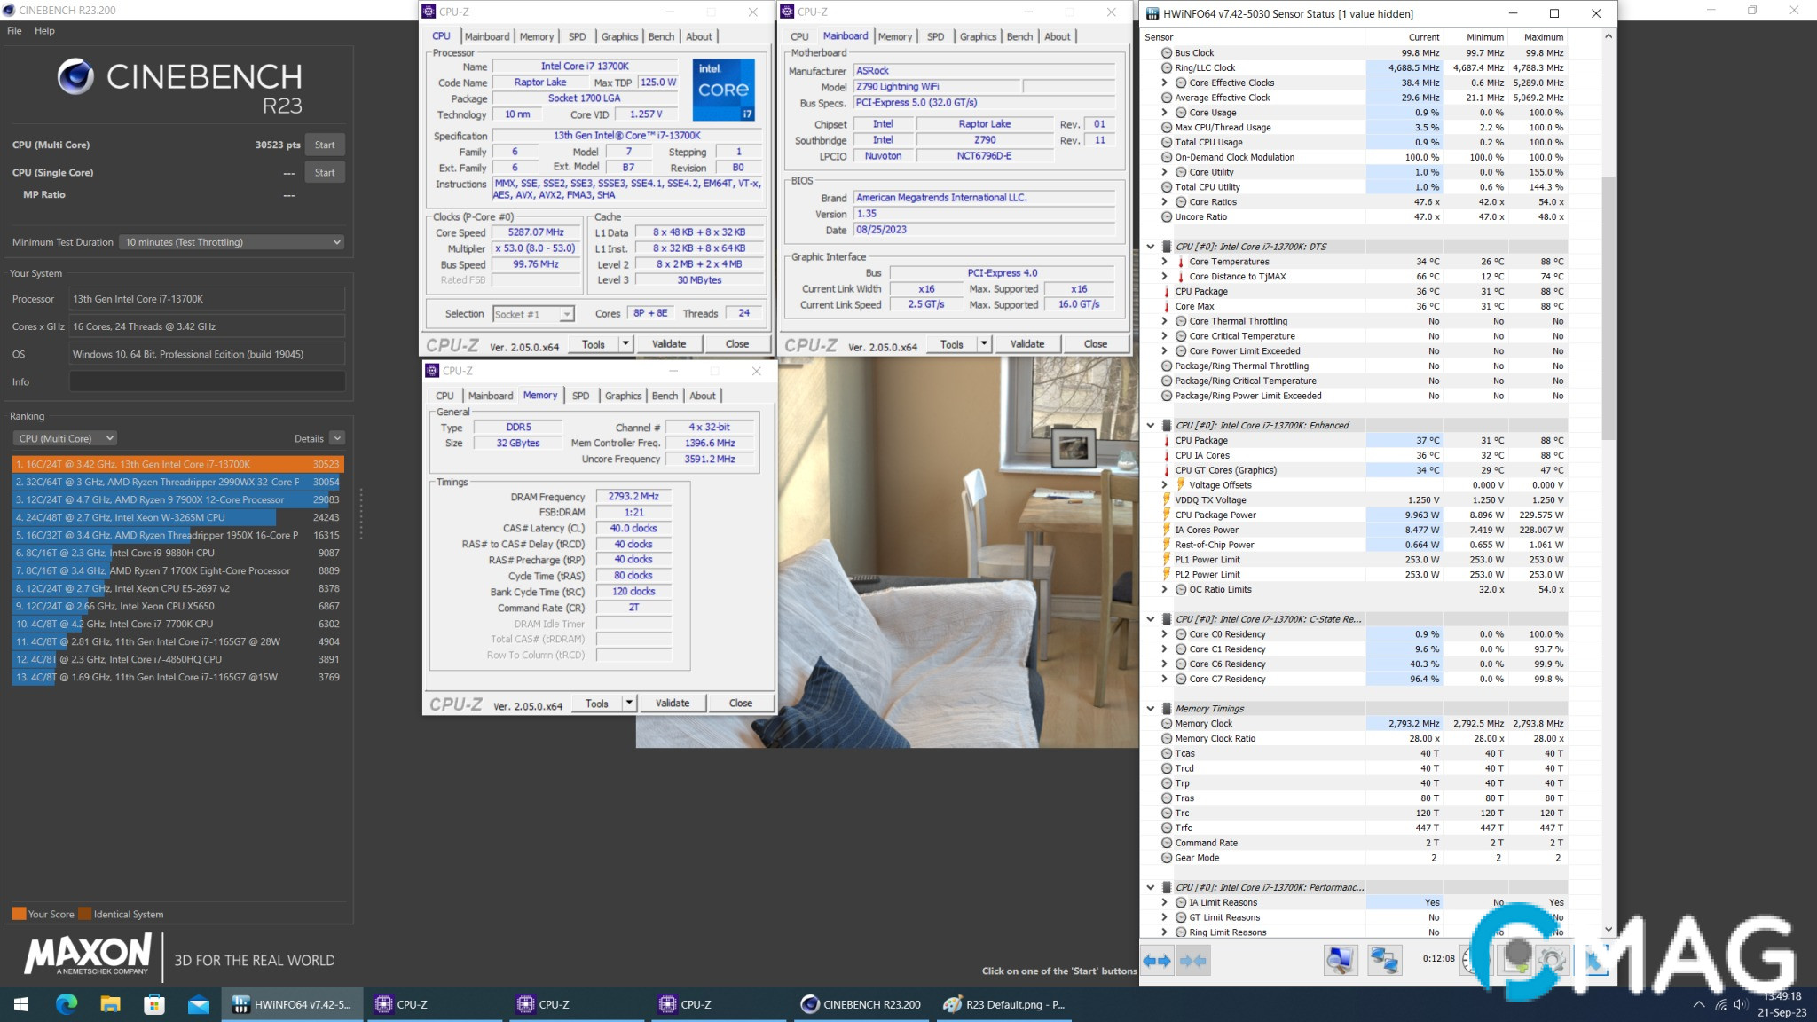Open the Help menu in Cinebench
The width and height of the screenshot is (1817, 1022).
[x=44, y=30]
